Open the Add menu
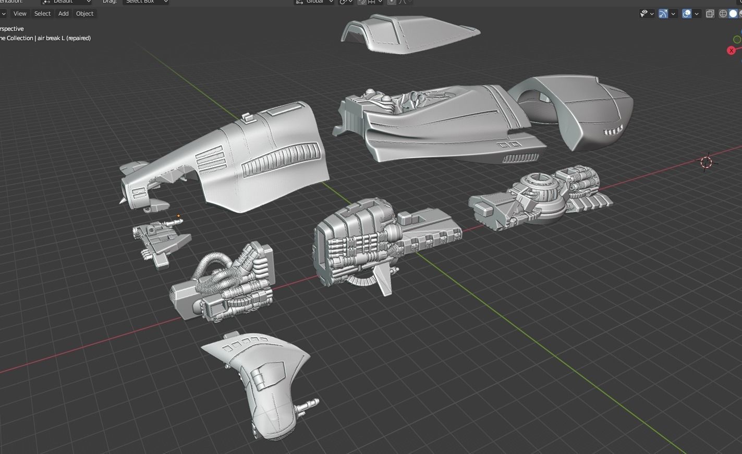Viewport: 742px width, 454px height. pyautogui.click(x=64, y=14)
